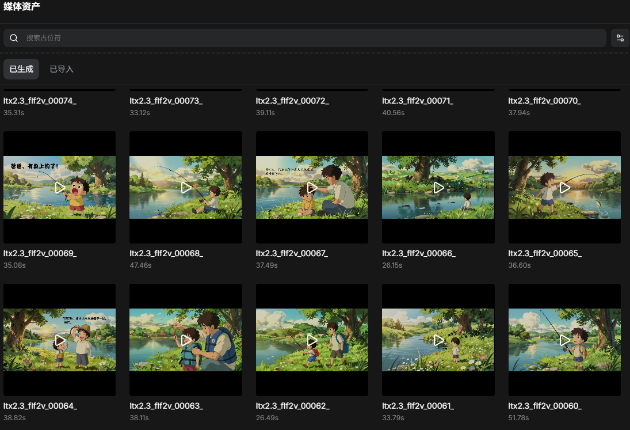The height and width of the screenshot is (430, 630).
Task: Click the 38.82s duration label
Action: tap(14, 418)
